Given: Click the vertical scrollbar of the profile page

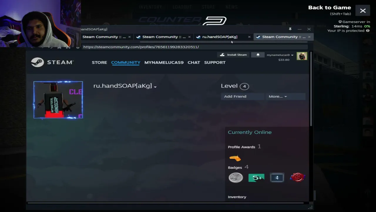Looking at the screenshot, I should [x=311, y=89].
